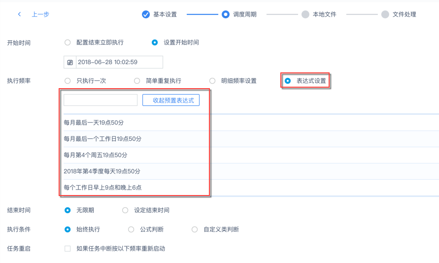Viewport: 439px width, 263px height.
Task: Pick preset 每月最后一天19点50分
Action: tap(94, 123)
